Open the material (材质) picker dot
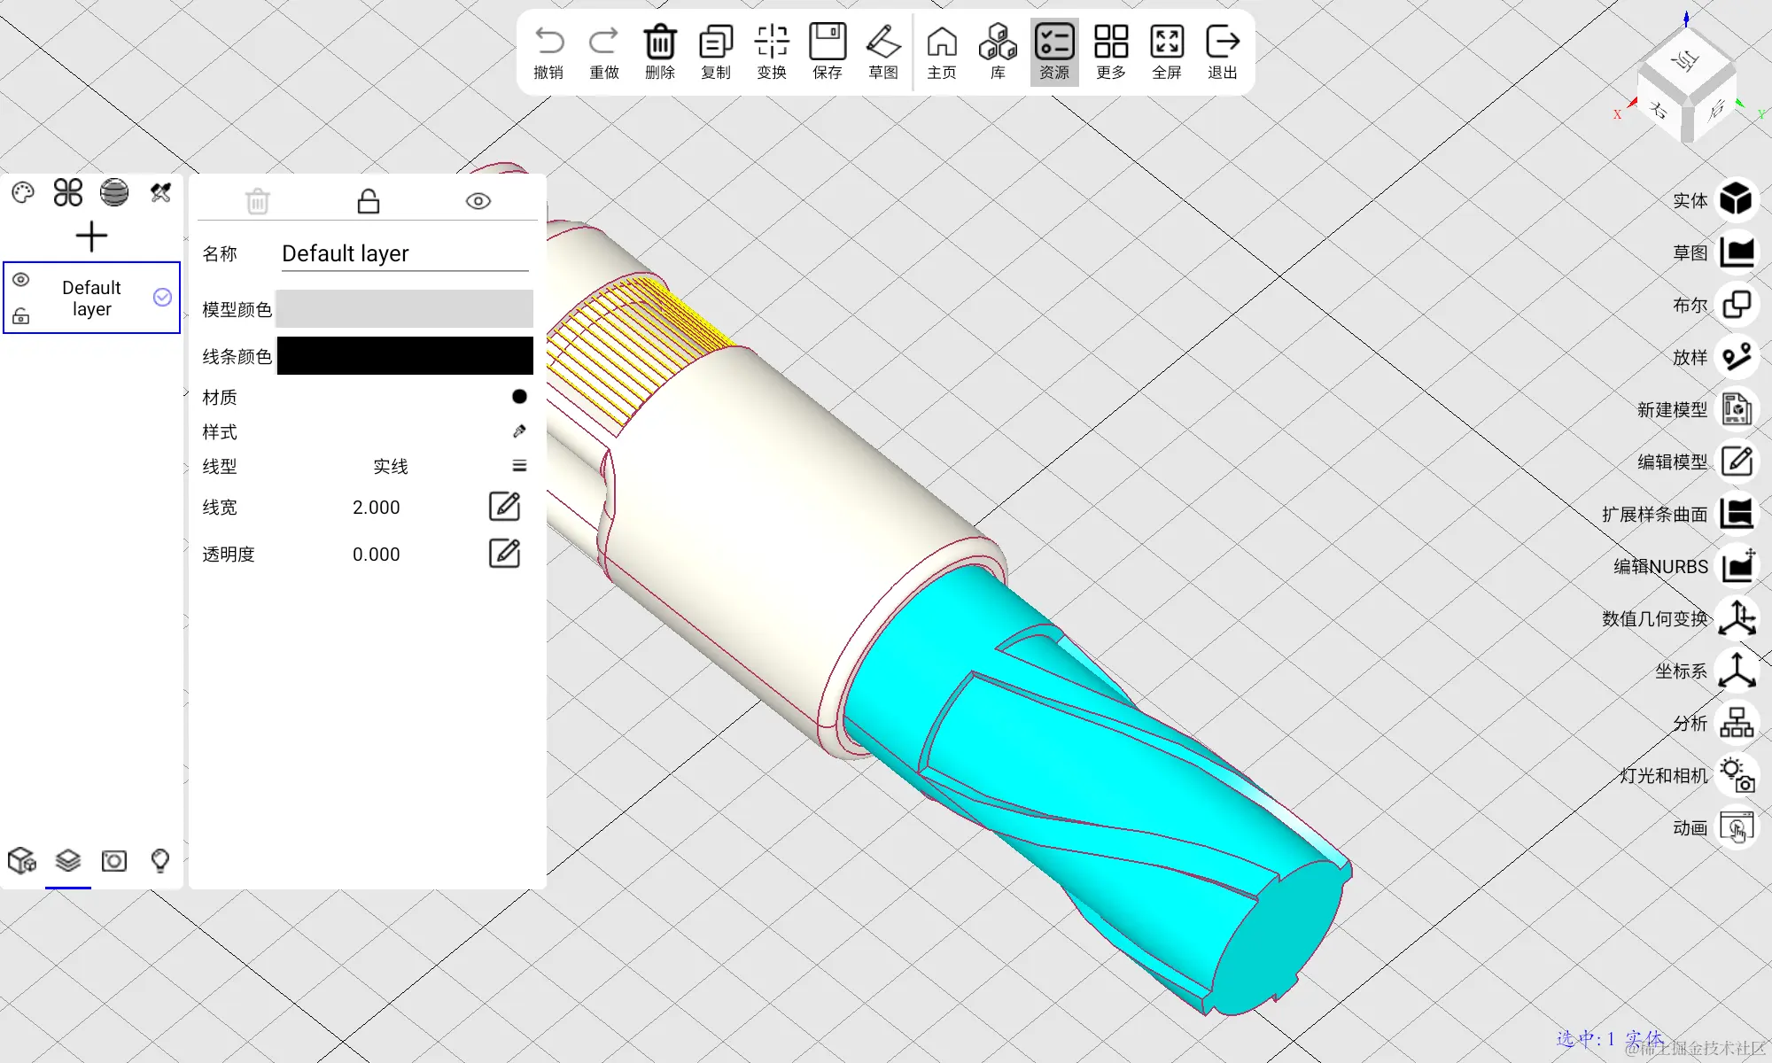1772x1063 pixels. (519, 397)
